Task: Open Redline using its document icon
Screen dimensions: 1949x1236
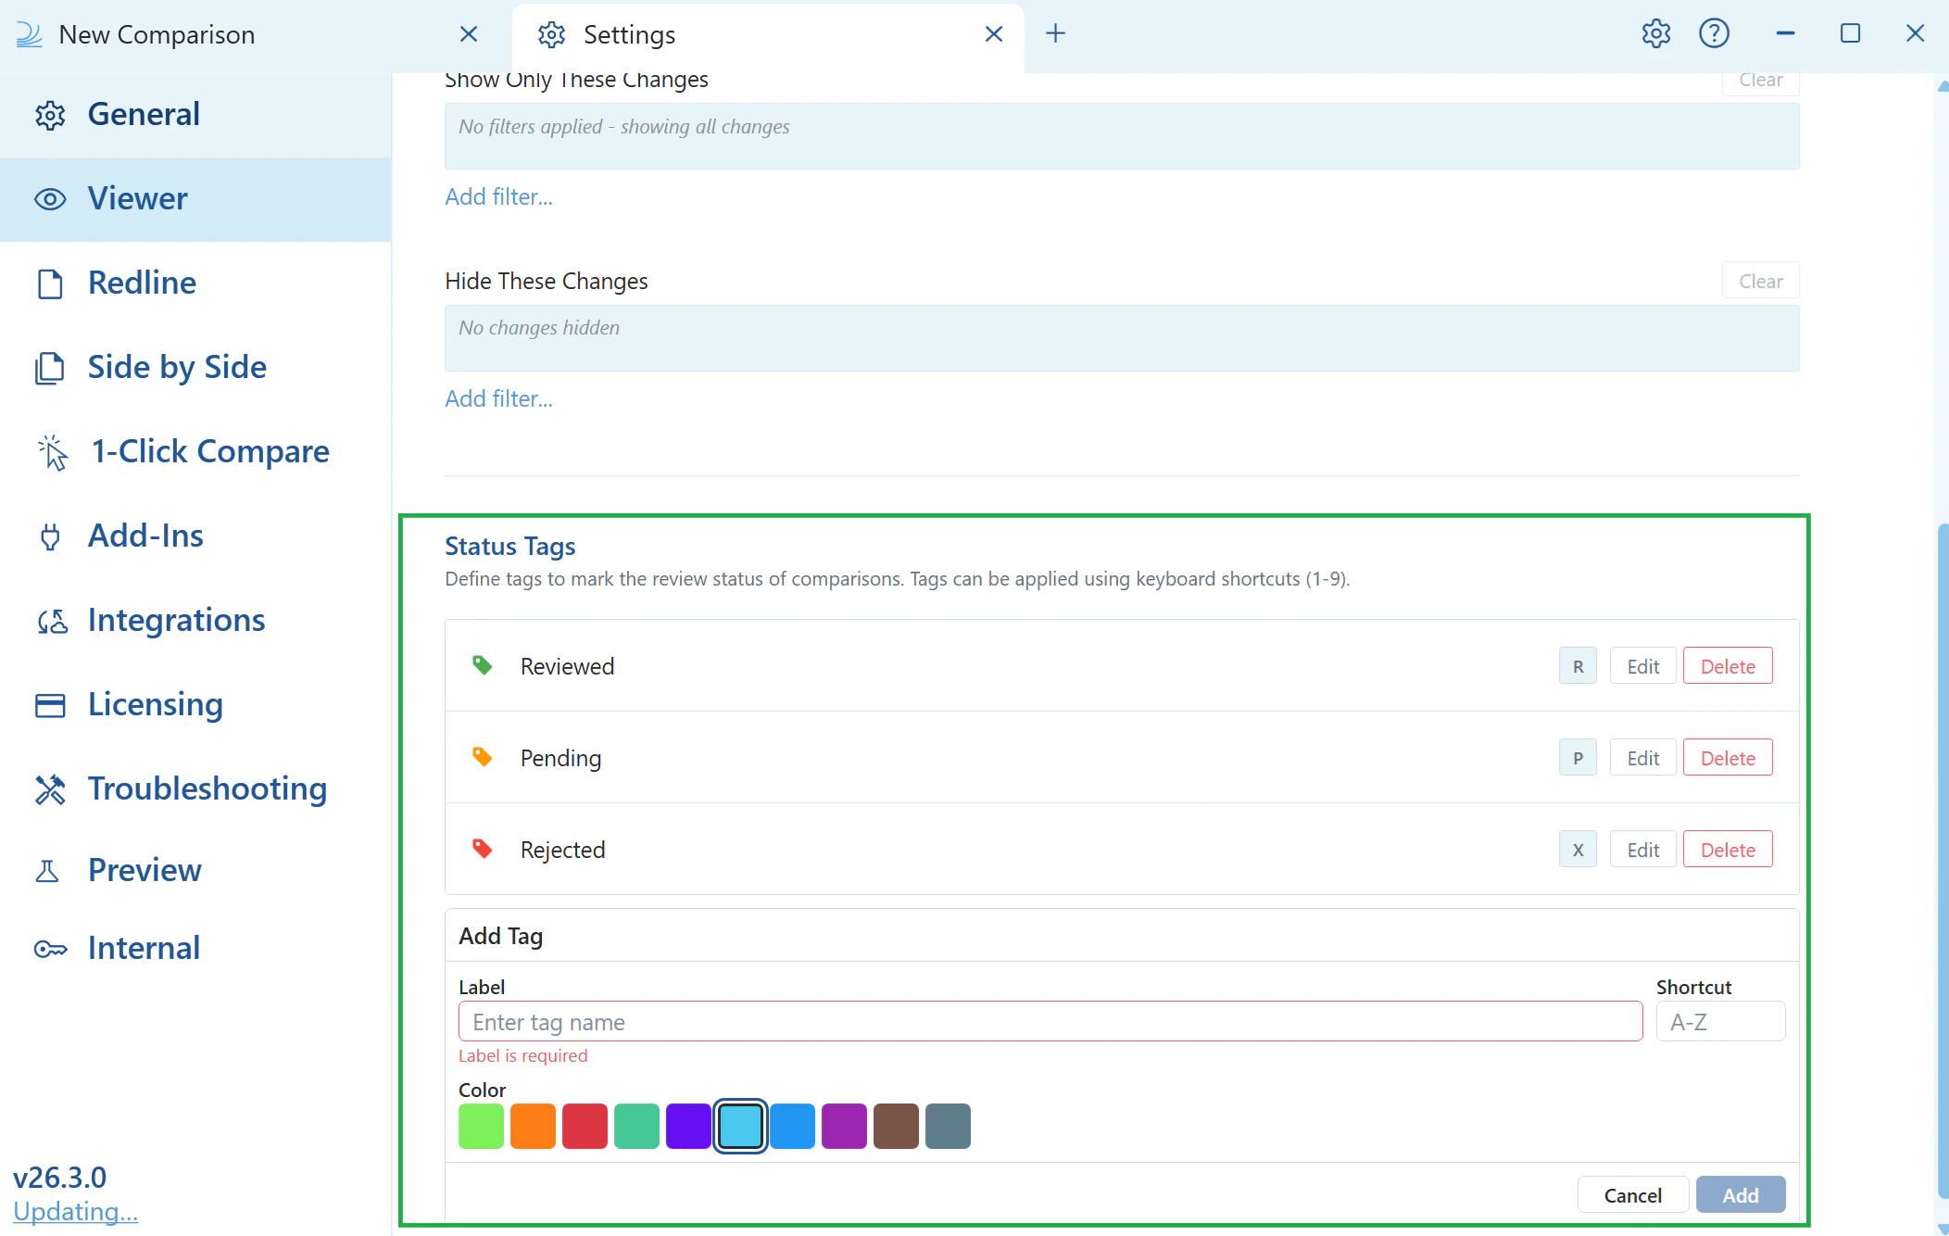Action: click(x=51, y=284)
